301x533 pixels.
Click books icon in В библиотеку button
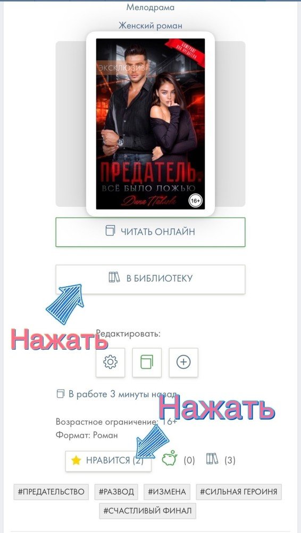click(x=114, y=278)
